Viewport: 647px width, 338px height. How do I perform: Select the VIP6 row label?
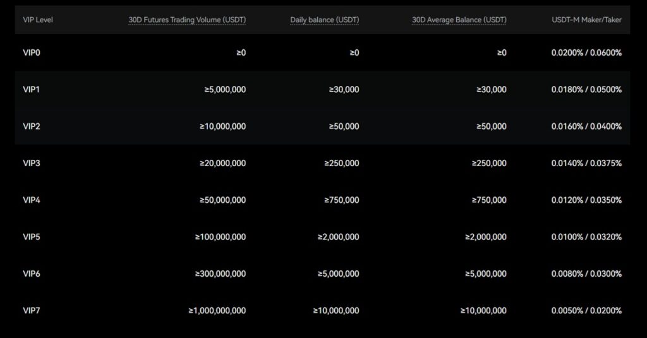32,274
